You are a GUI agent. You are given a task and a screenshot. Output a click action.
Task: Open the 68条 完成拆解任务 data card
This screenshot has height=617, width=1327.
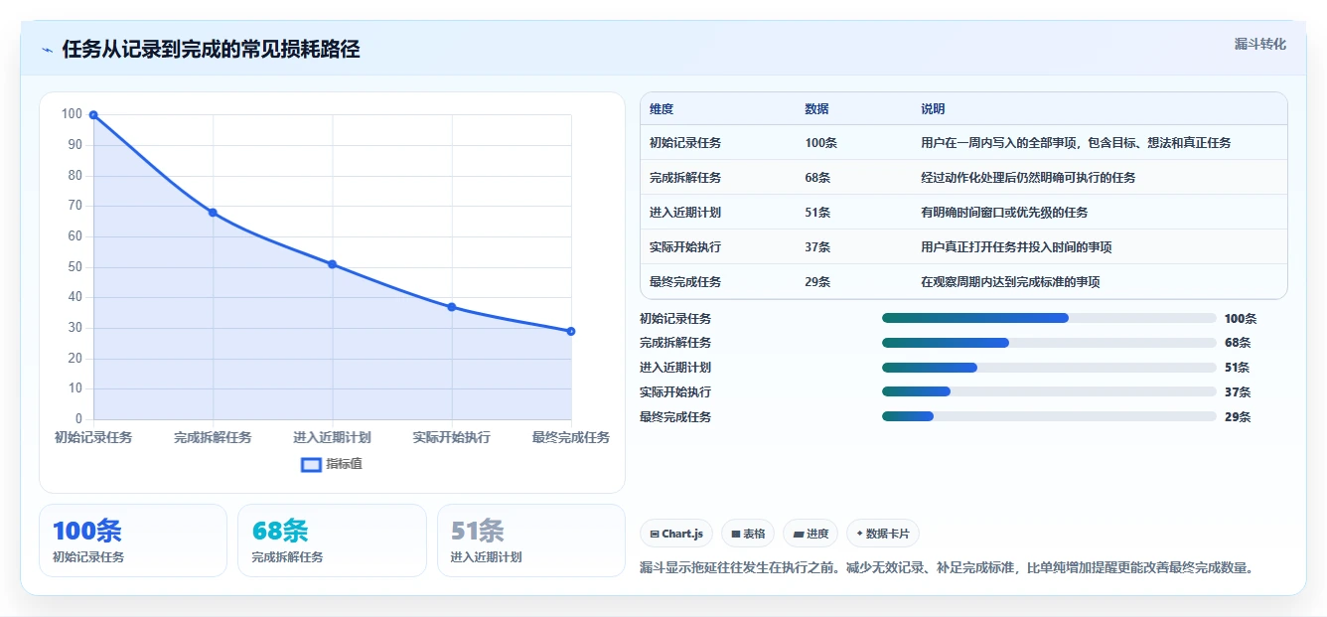pos(332,540)
